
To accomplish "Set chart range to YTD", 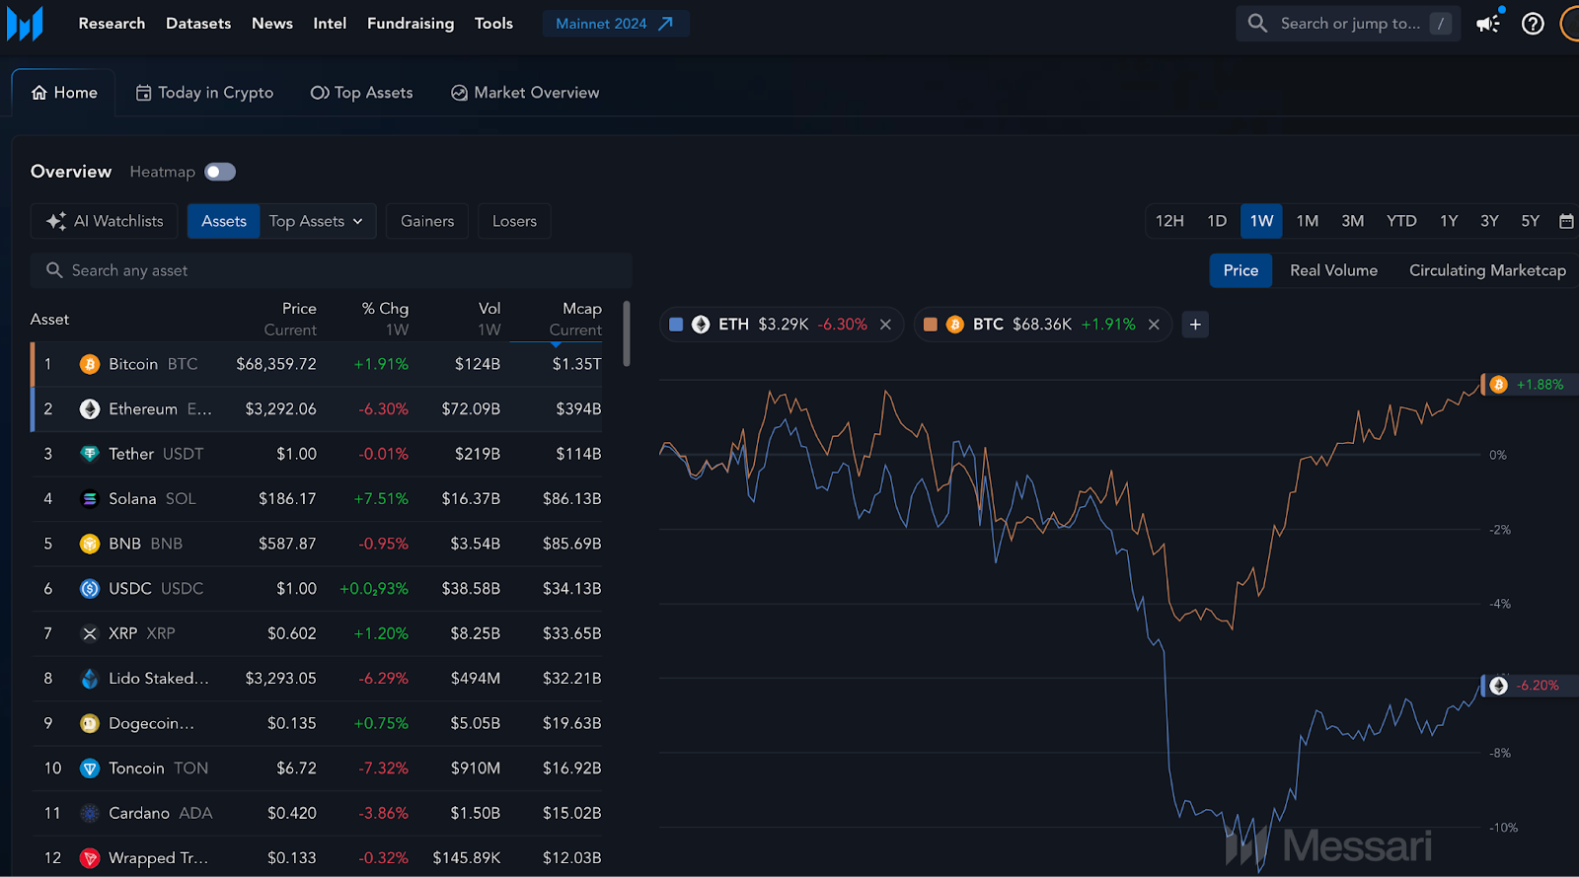I will [x=1401, y=221].
